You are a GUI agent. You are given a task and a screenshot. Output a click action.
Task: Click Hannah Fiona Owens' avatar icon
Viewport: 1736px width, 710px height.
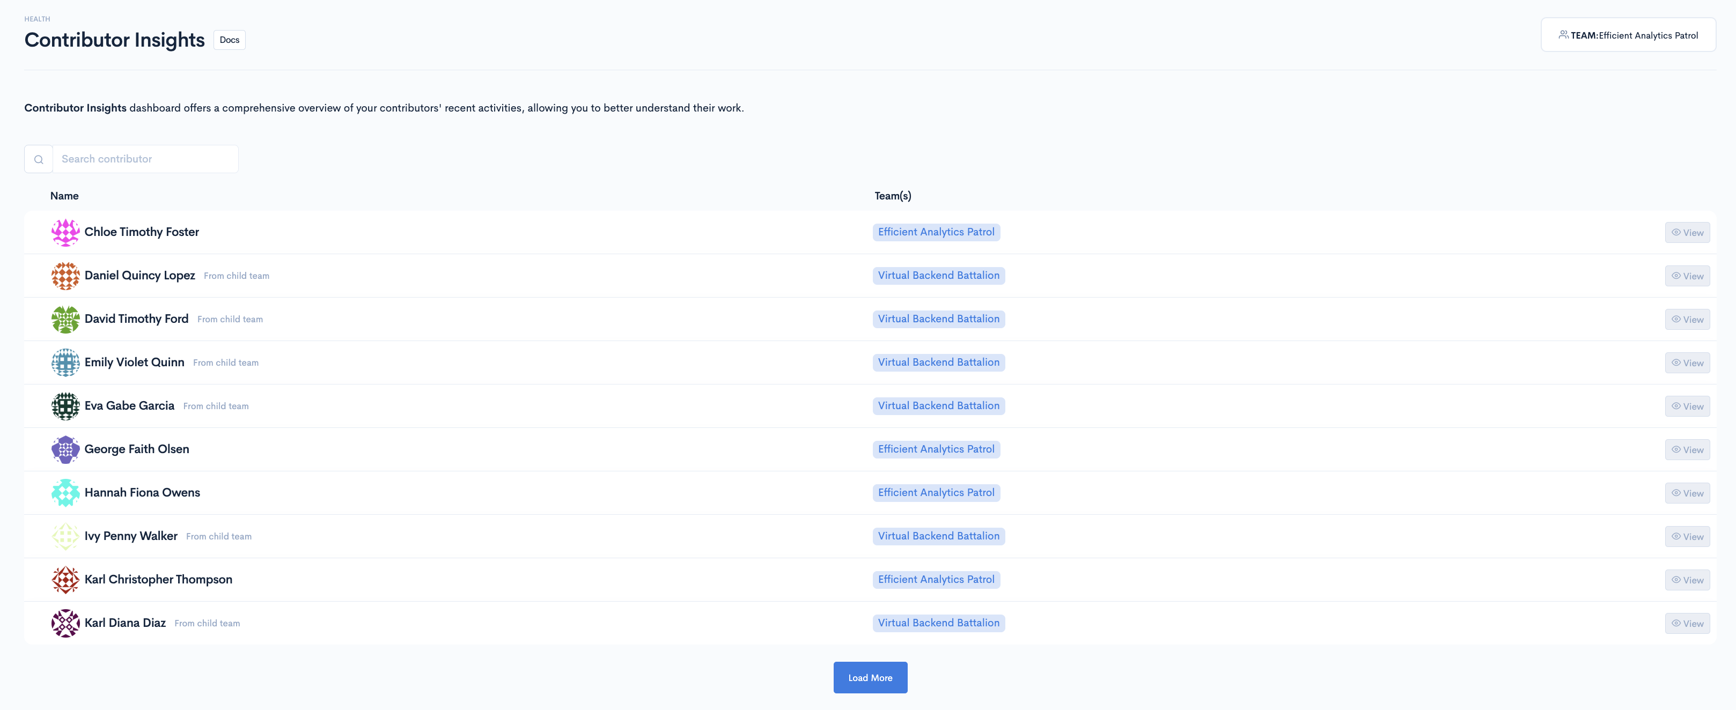pyautogui.click(x=65, y=493)
